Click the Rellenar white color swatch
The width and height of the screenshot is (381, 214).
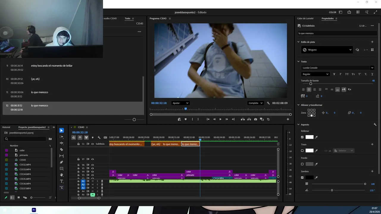pyautogui.click(x=310, y=137)
